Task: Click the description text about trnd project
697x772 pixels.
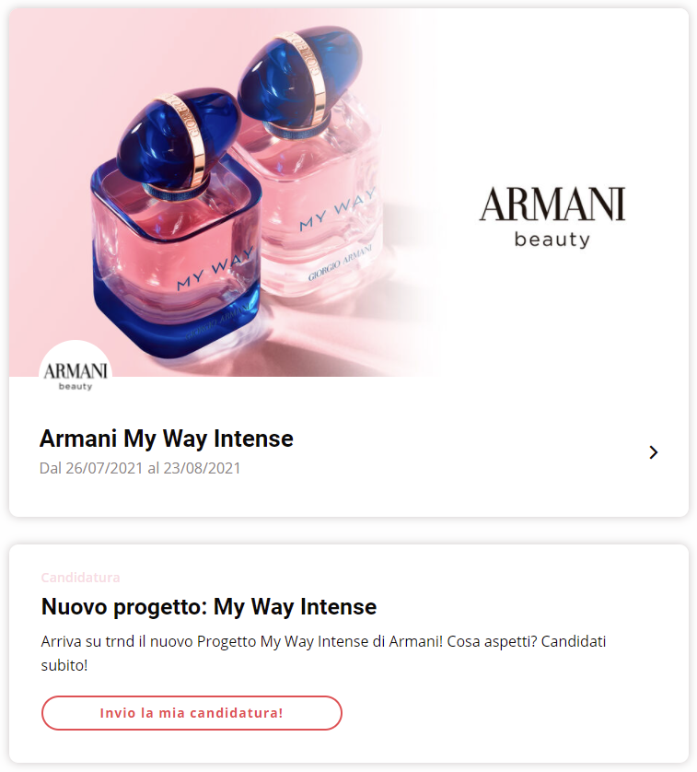Action: coord(323,653)
